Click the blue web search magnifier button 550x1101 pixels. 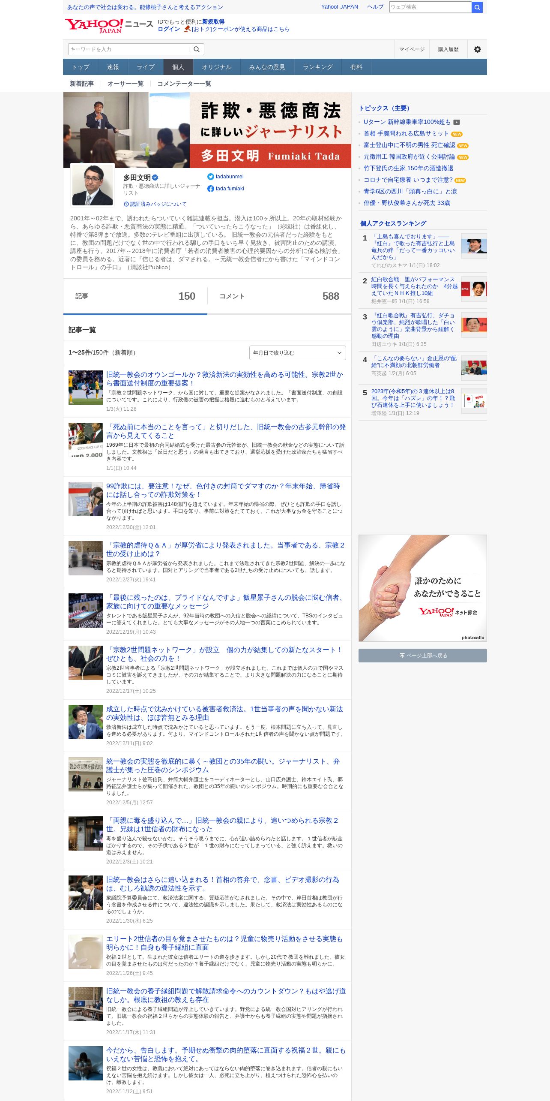point(477,7)
